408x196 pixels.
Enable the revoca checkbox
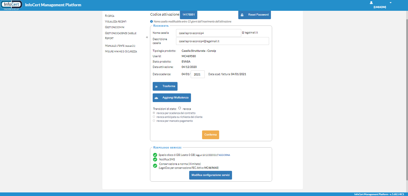(x=180, y=108)
